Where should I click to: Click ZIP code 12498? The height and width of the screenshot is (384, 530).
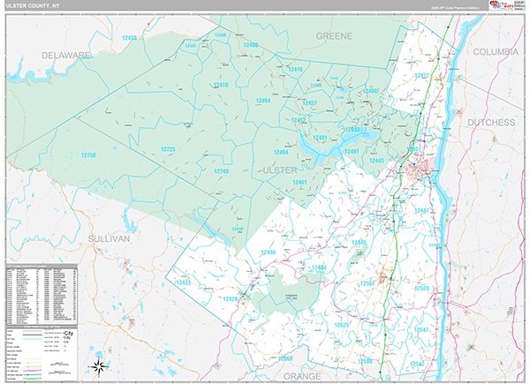pos(370,91)
